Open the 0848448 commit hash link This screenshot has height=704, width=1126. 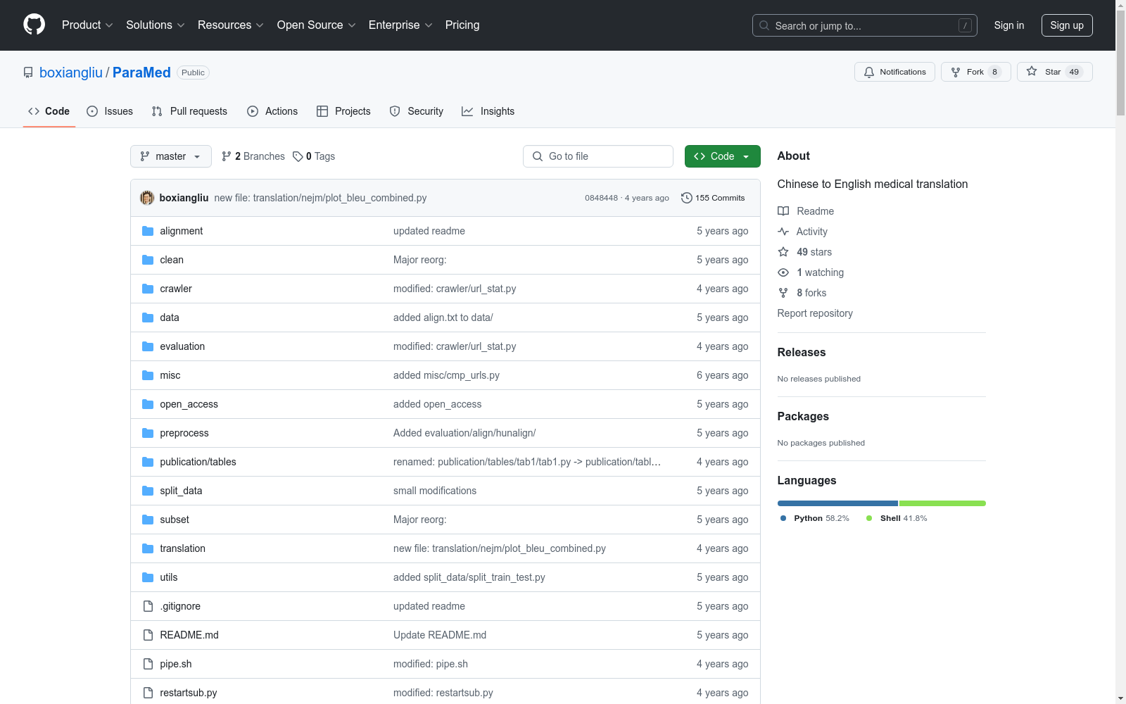tap(601, 198)
